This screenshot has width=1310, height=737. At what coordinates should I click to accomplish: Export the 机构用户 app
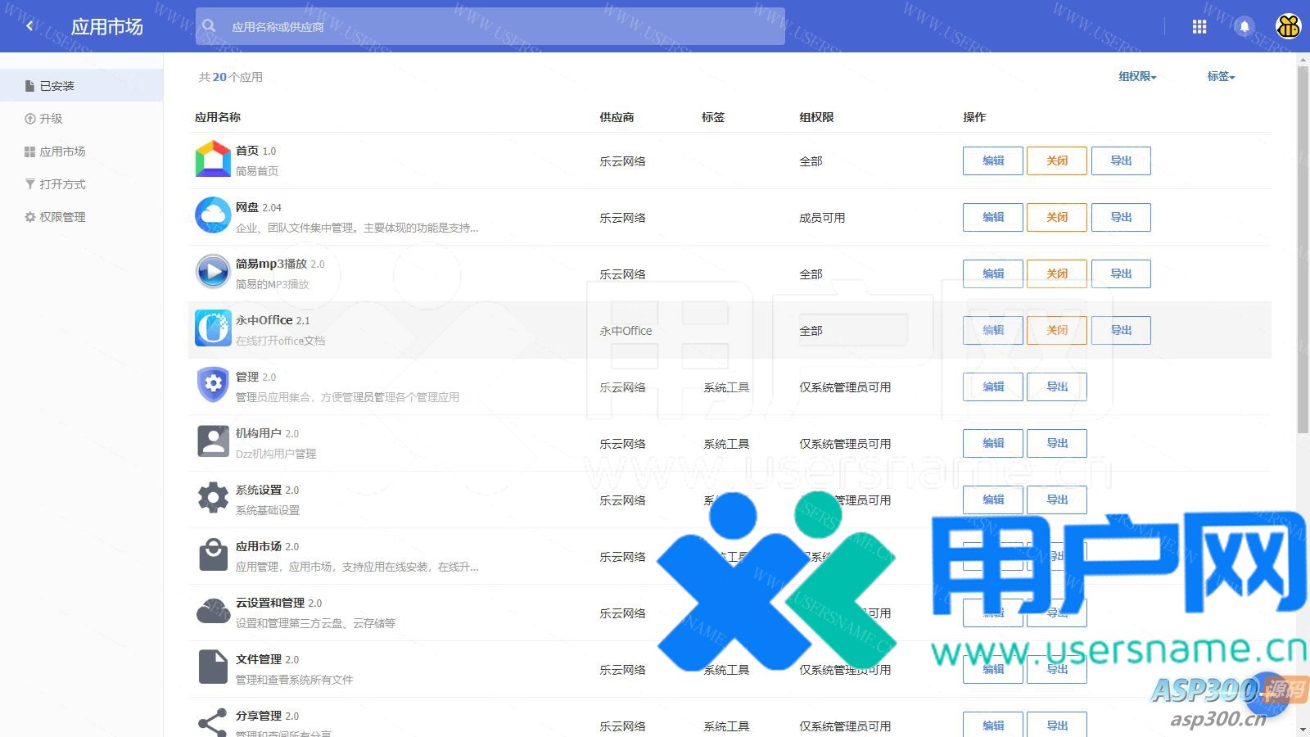click(1057, 443)
